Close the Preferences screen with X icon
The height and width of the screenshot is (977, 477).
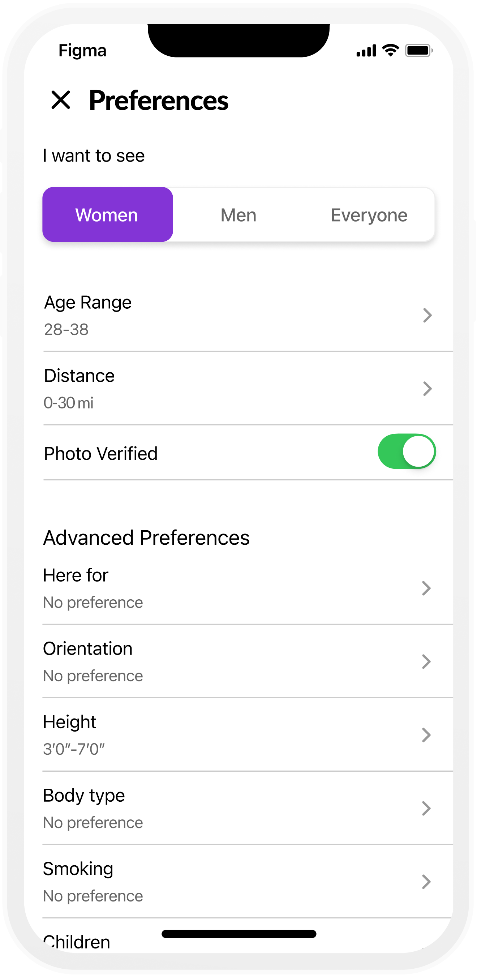click(61, 100)
